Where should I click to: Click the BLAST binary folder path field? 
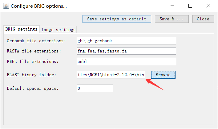pyautogui.click(x=111, y=75)
